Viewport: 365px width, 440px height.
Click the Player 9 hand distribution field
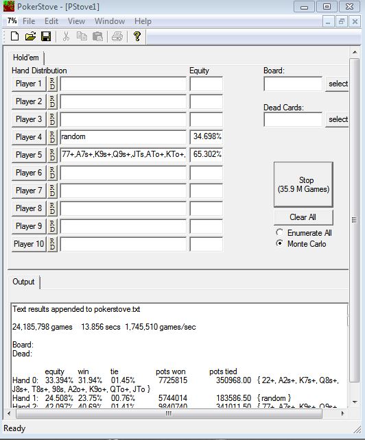tap(123, 226)
